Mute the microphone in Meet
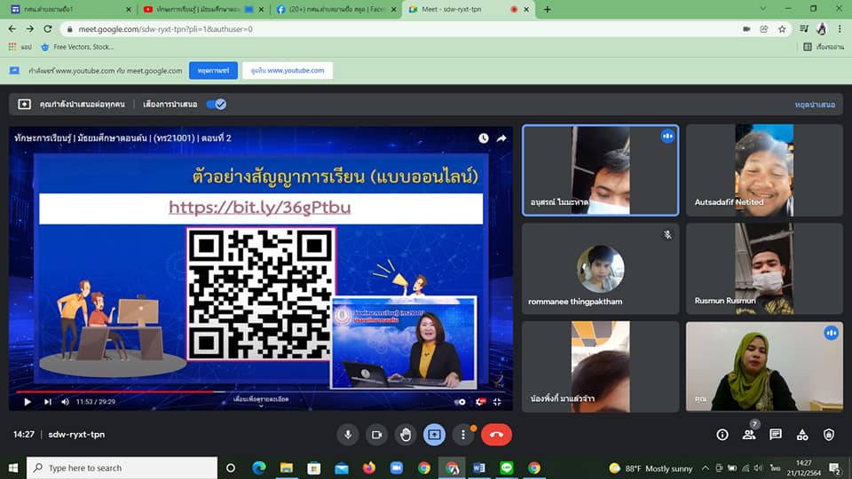Viewport: 852px width, 479px height. 348,435
